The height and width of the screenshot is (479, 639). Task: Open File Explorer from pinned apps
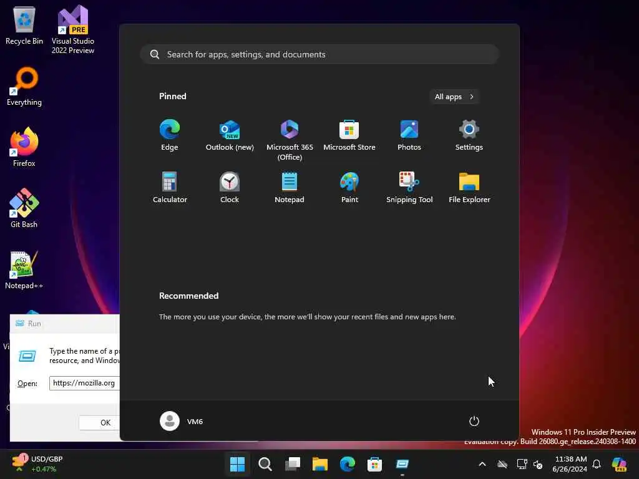point(469,188)
